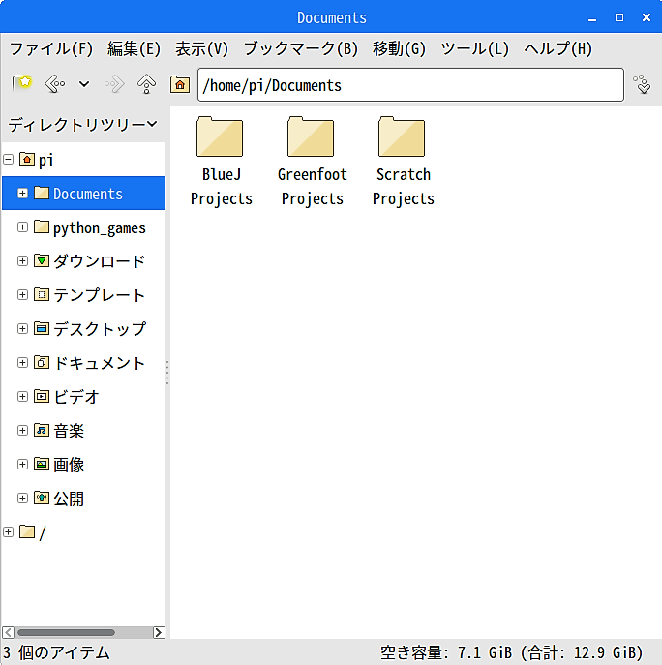Screen dimensions: 662x665
Task: Select the Documents folder icon in tree
Action: point(42,193)
